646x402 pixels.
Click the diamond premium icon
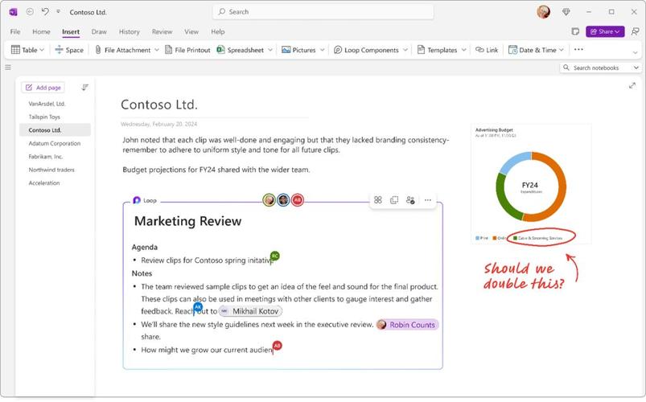click(566, 12)
